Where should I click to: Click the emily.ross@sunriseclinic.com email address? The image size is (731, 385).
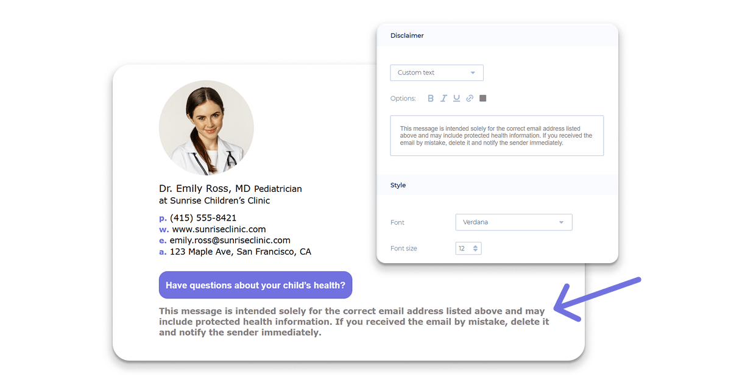click(230, 240)
